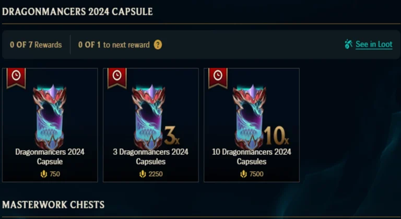Click the clock ribbon on single capsule card

tap(16, 78)
